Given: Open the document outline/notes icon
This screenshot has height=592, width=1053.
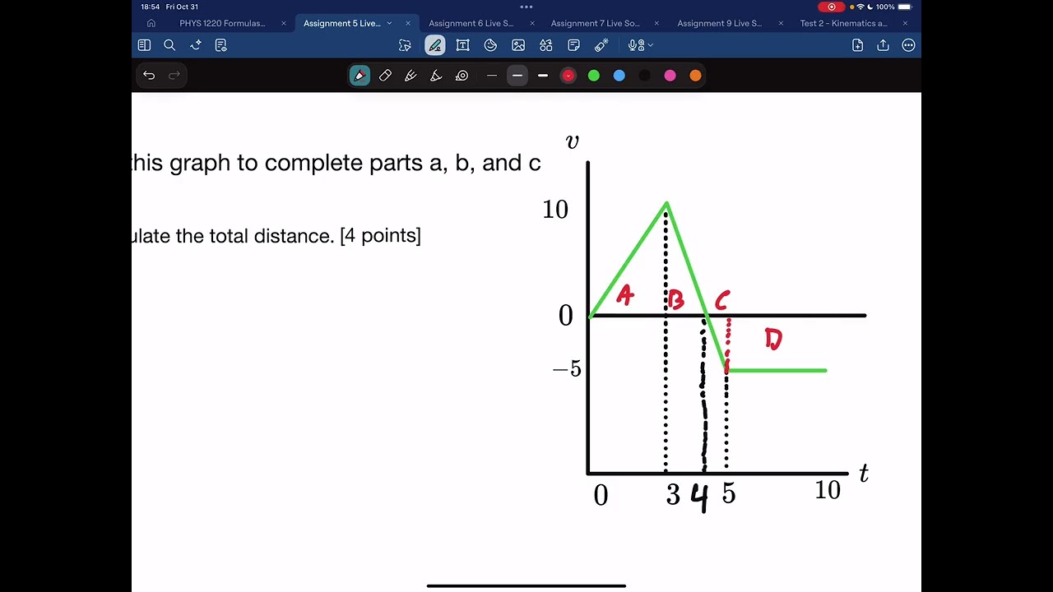Looking at the screenshot, I should (x=220, y=45).
